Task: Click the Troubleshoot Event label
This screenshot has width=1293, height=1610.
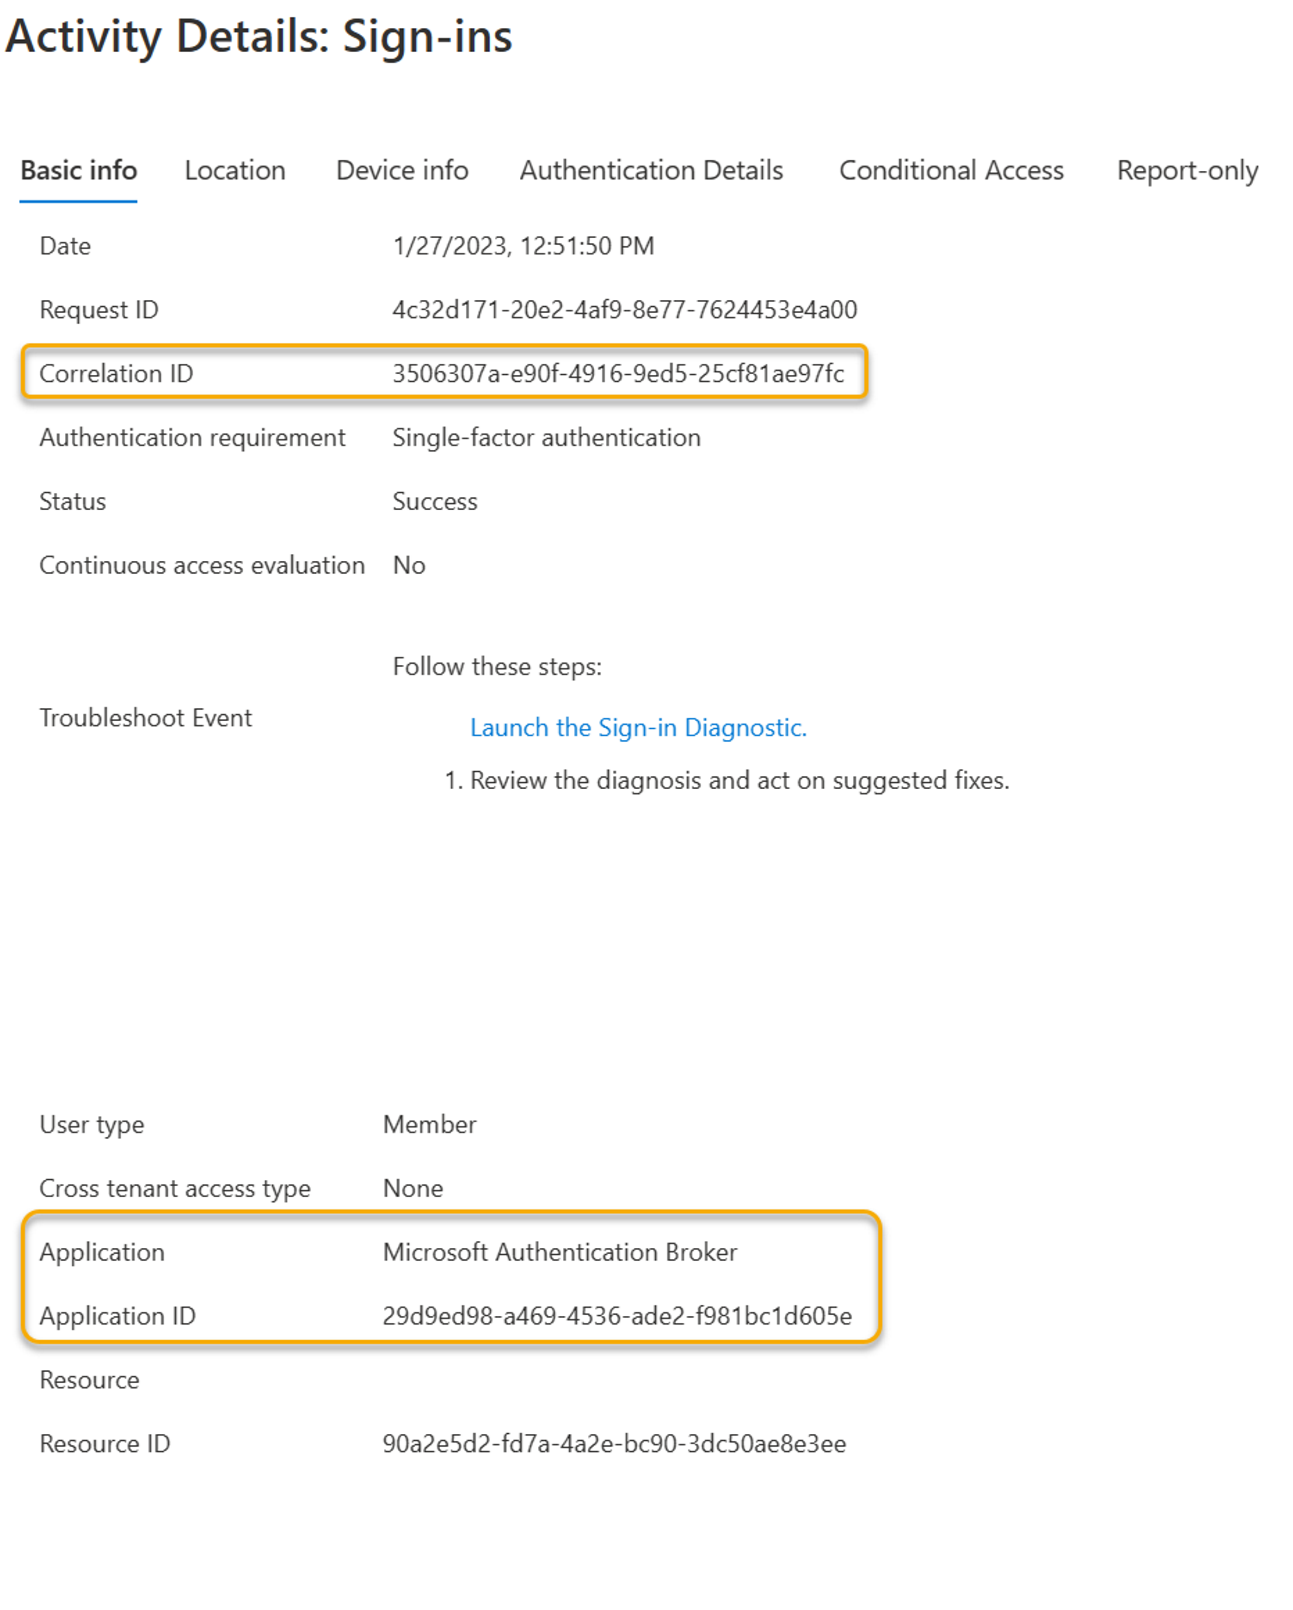Action: 146,718
